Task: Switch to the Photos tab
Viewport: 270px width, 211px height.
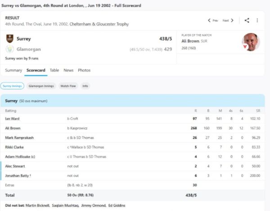Action: (84, 70)
